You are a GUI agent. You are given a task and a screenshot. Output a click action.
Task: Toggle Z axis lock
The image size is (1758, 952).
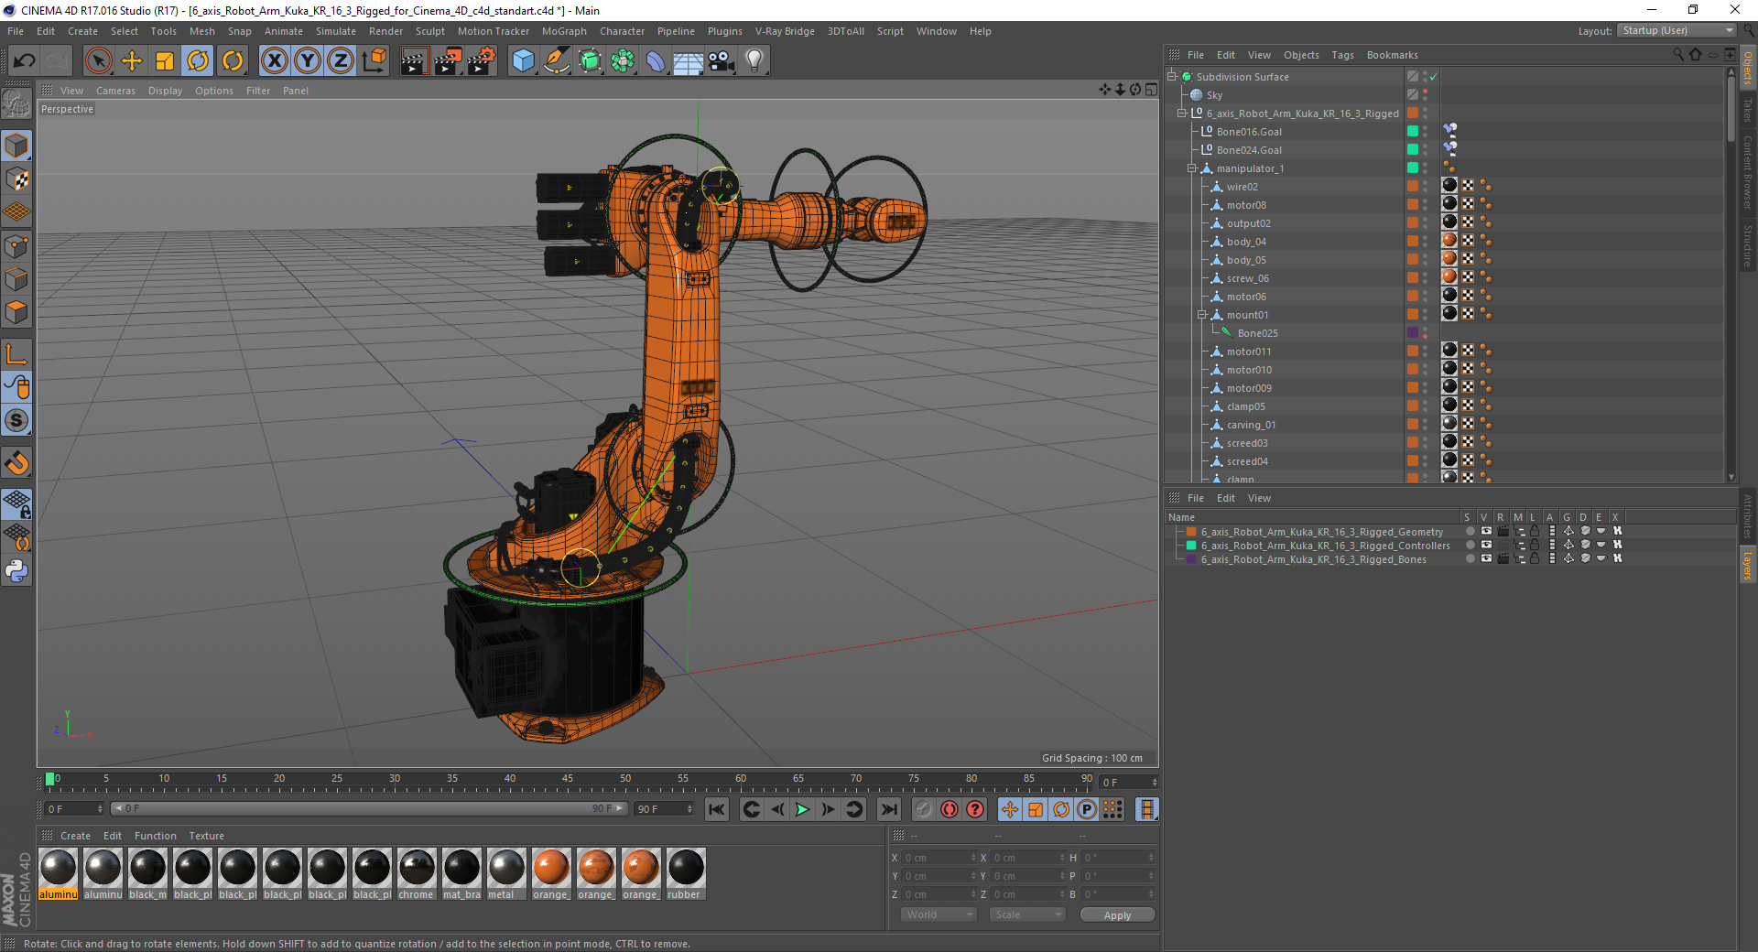(341, 61)
